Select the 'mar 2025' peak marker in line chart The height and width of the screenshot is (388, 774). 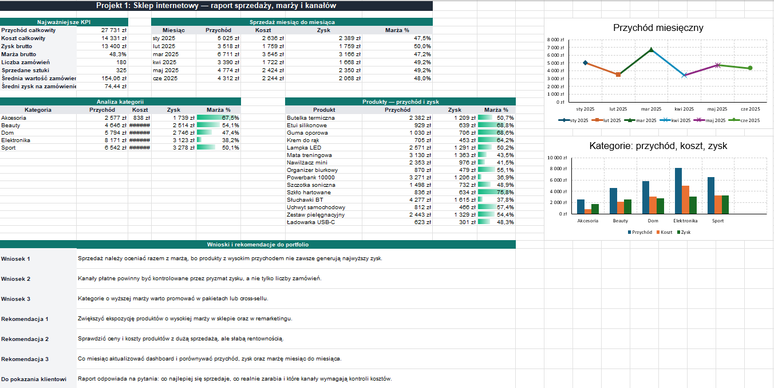pos(651,50)
